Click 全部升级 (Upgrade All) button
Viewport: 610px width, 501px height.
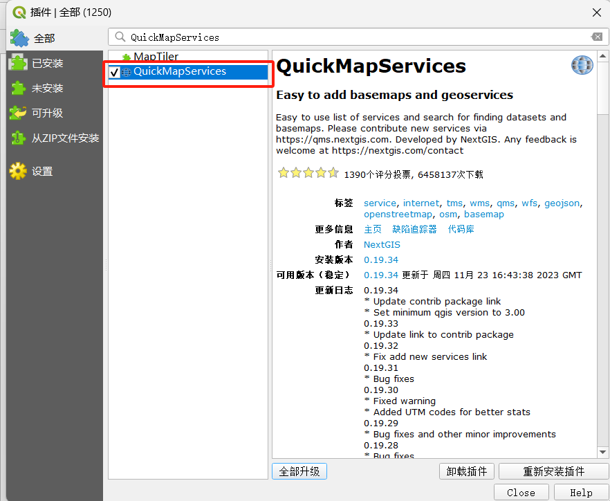click(x=299, y=471)
